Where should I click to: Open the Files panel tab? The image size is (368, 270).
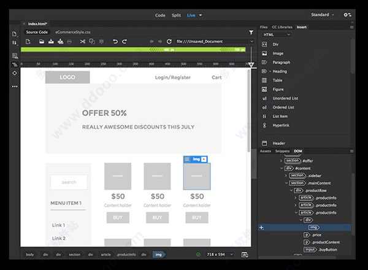click(264, 27)
